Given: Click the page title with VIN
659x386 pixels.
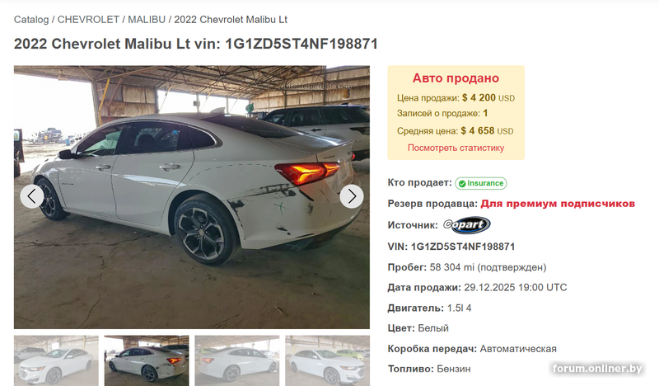Looking at the screenshot, I should 196,44.
